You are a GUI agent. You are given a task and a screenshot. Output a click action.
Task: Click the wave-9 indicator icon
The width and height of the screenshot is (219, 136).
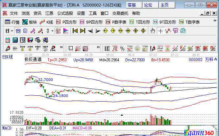coord(40,31)
